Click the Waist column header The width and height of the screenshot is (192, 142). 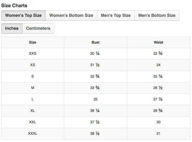pyautogui.click(x=159, y=42)
